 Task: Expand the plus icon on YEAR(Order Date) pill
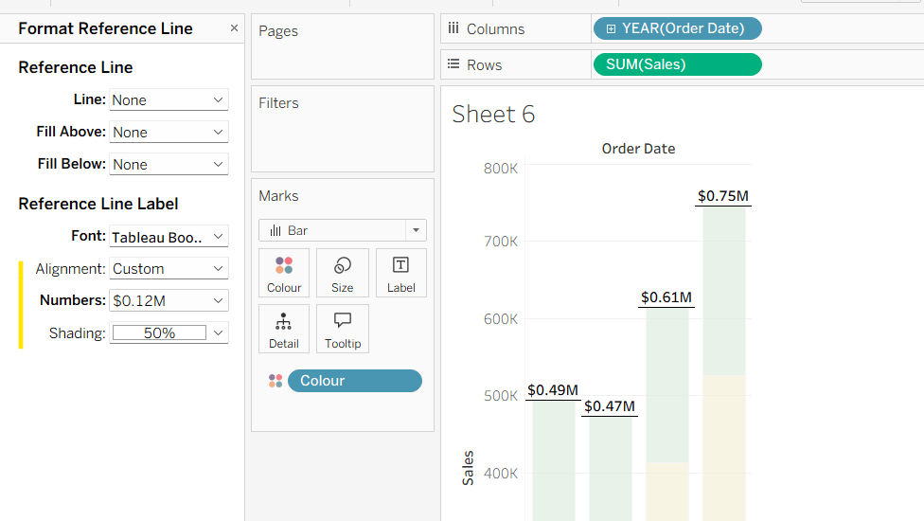611,28
